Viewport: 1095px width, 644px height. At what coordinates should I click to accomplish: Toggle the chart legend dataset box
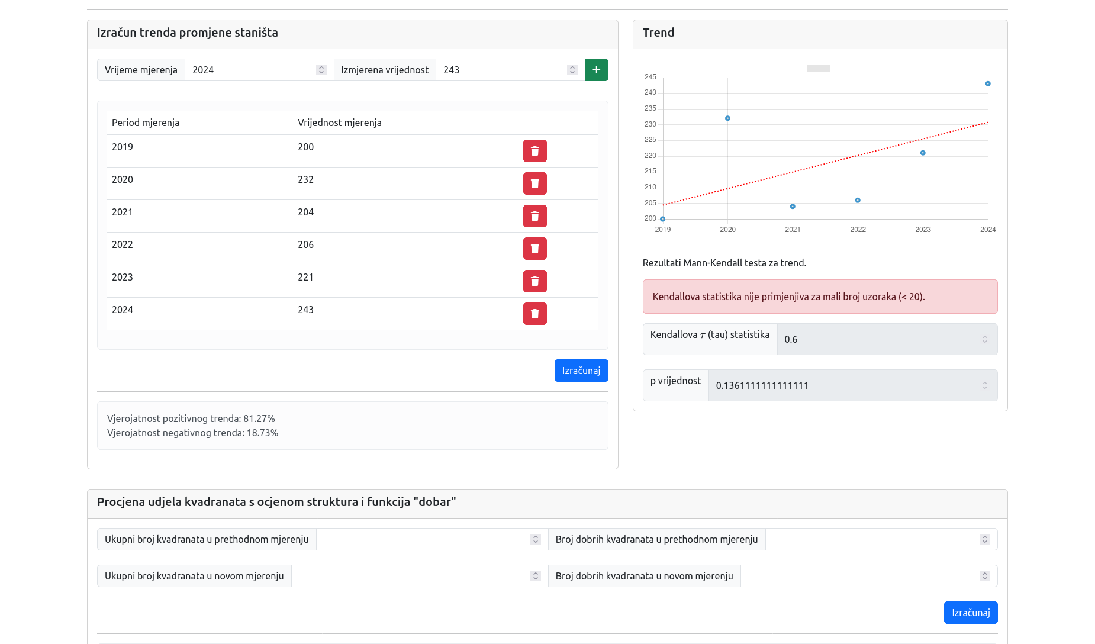tap(818, 68)
